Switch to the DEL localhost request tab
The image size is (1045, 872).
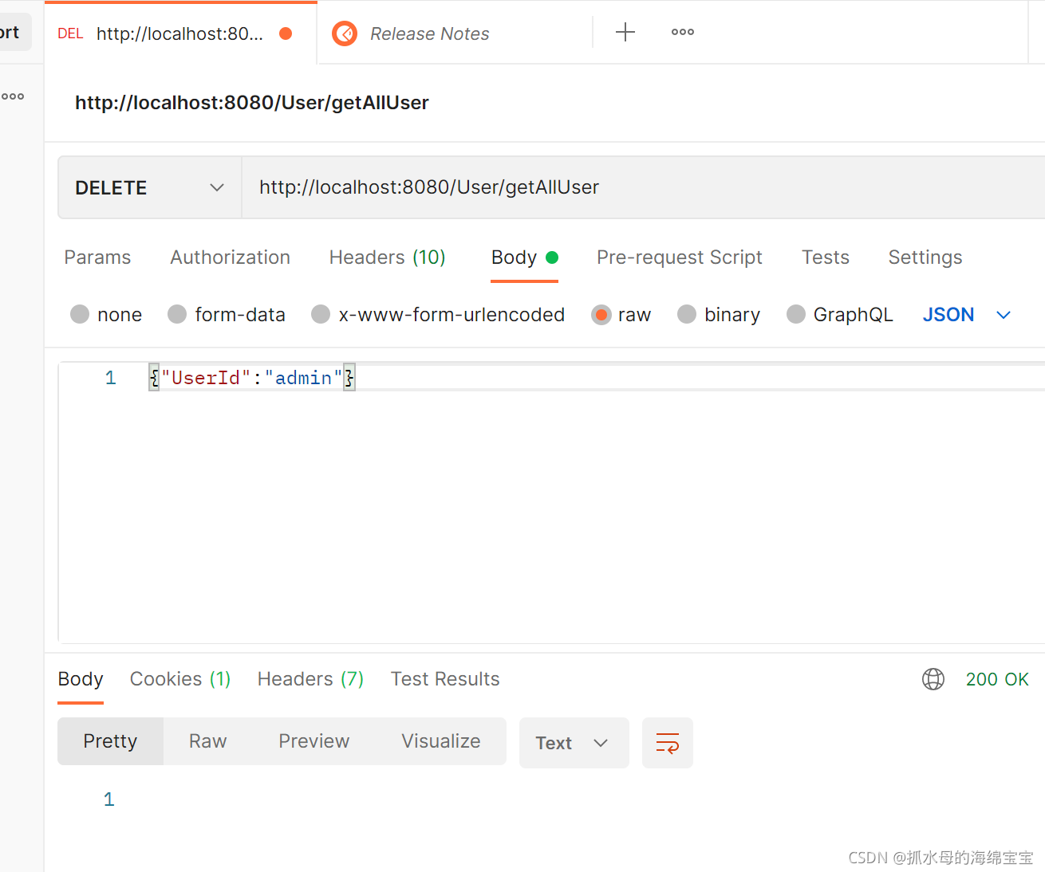[180, 33]
